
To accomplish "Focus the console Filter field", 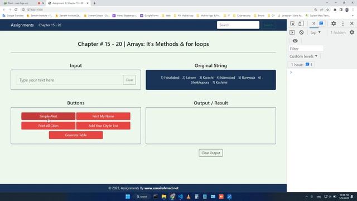I will click(x=306, y=49).
